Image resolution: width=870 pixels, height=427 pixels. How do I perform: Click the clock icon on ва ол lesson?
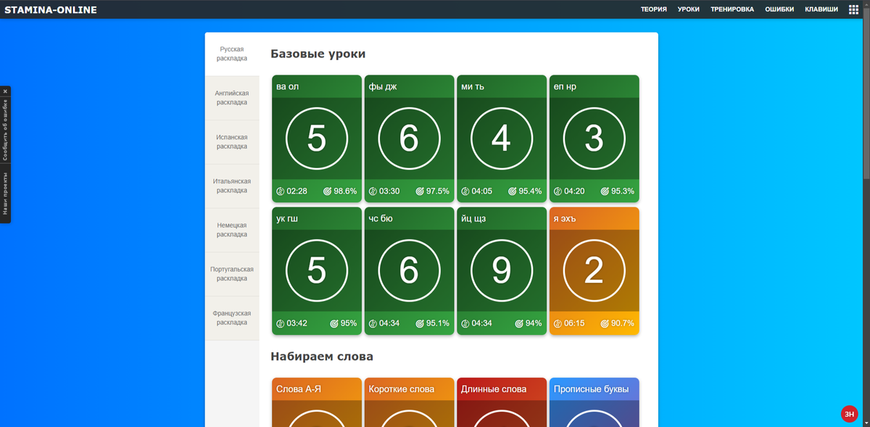(x=281, y=191)
